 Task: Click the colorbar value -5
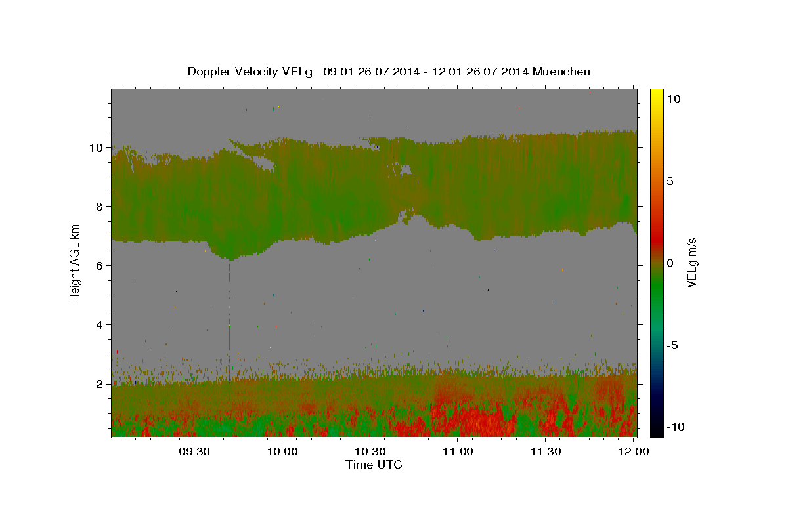[672, 345]
